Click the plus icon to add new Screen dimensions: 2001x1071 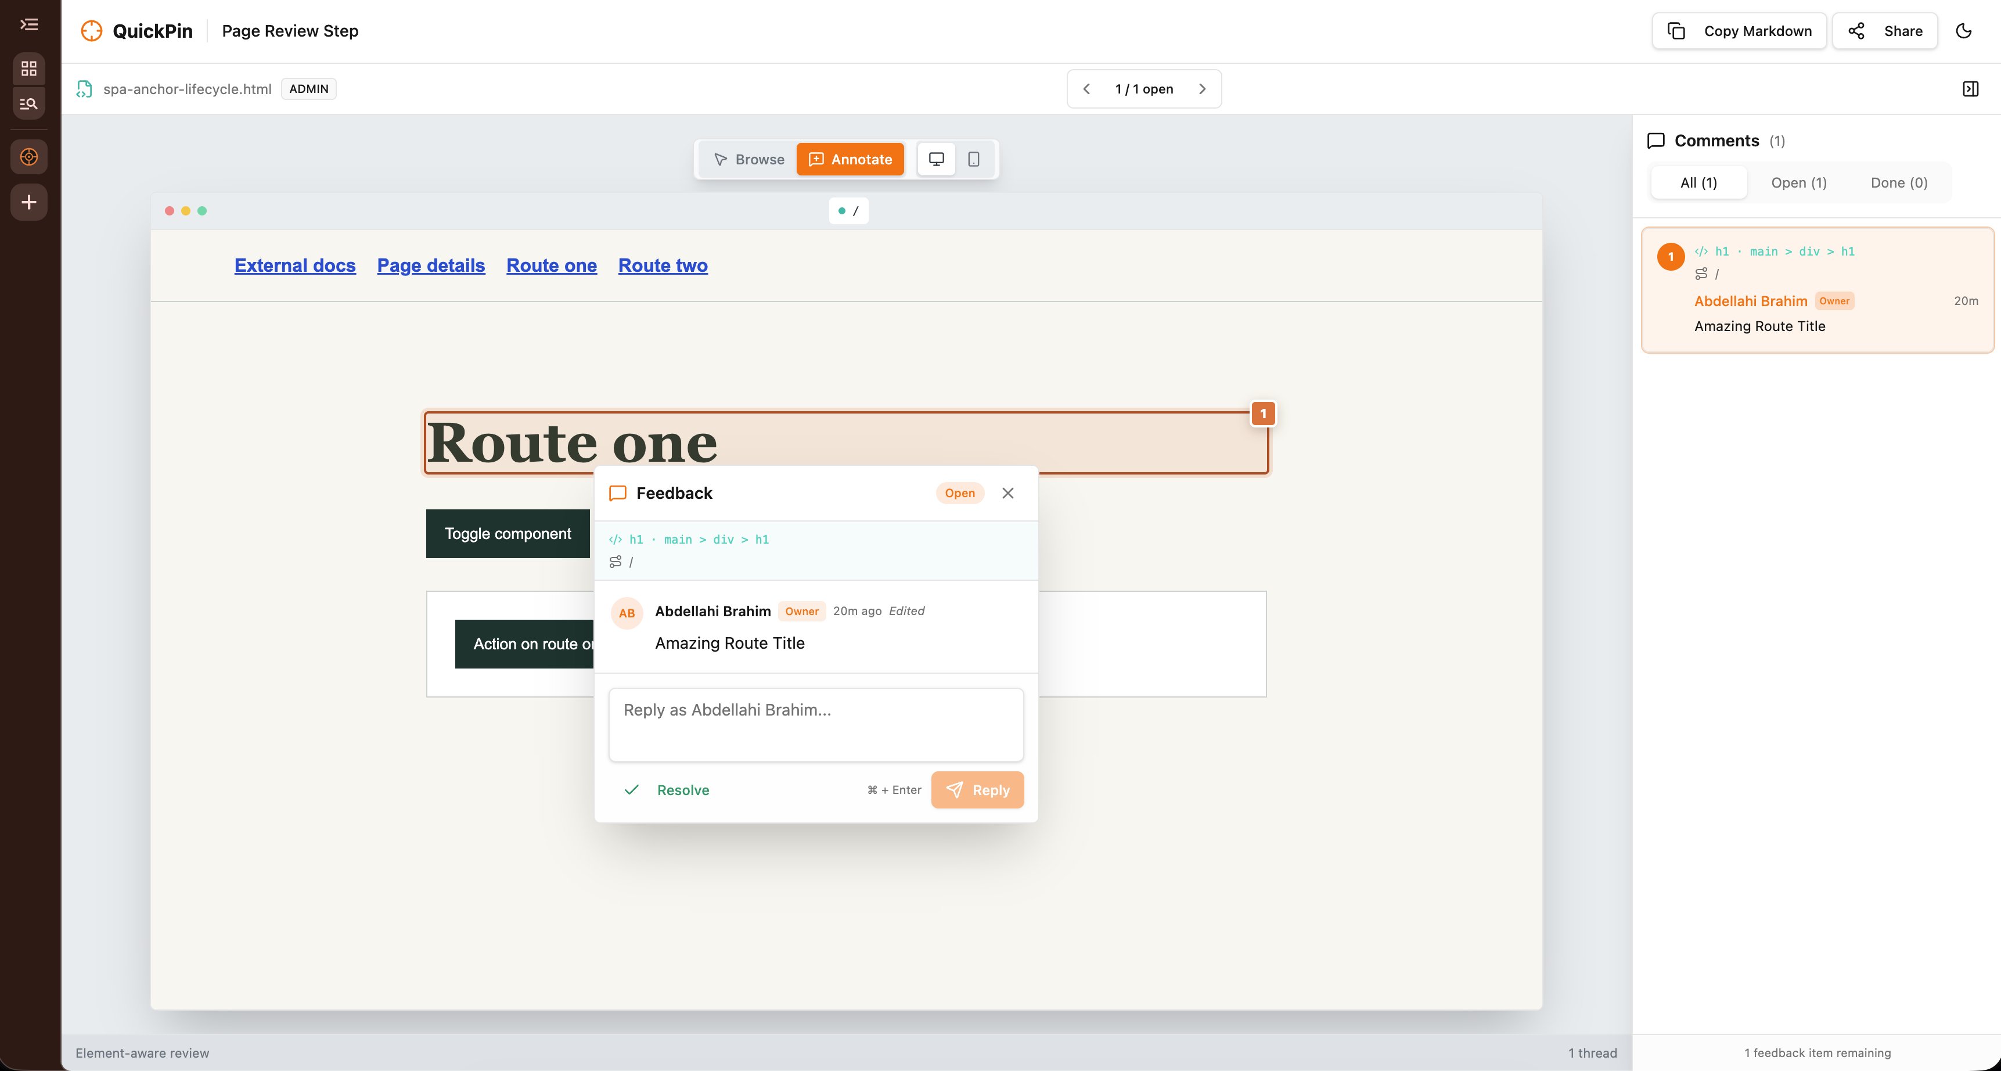coord(28,202)
